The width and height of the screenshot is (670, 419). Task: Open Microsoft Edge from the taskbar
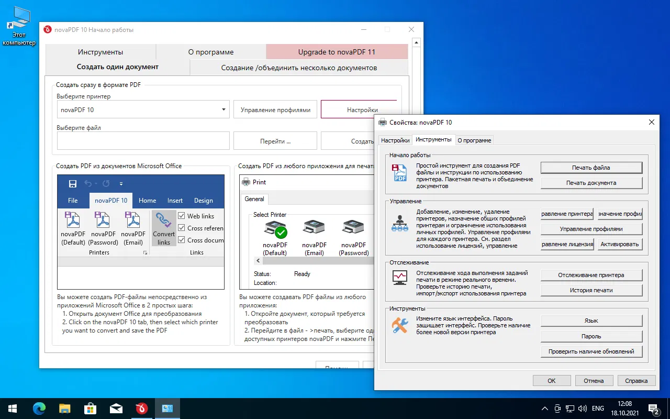tap(39, 409)
